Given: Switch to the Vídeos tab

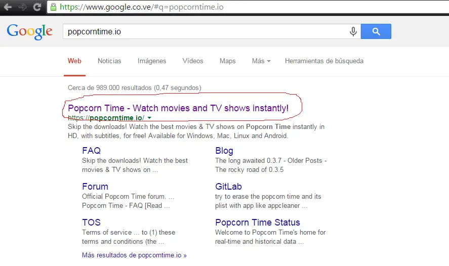Looking at the screenshot, I should tap(193, 61).
